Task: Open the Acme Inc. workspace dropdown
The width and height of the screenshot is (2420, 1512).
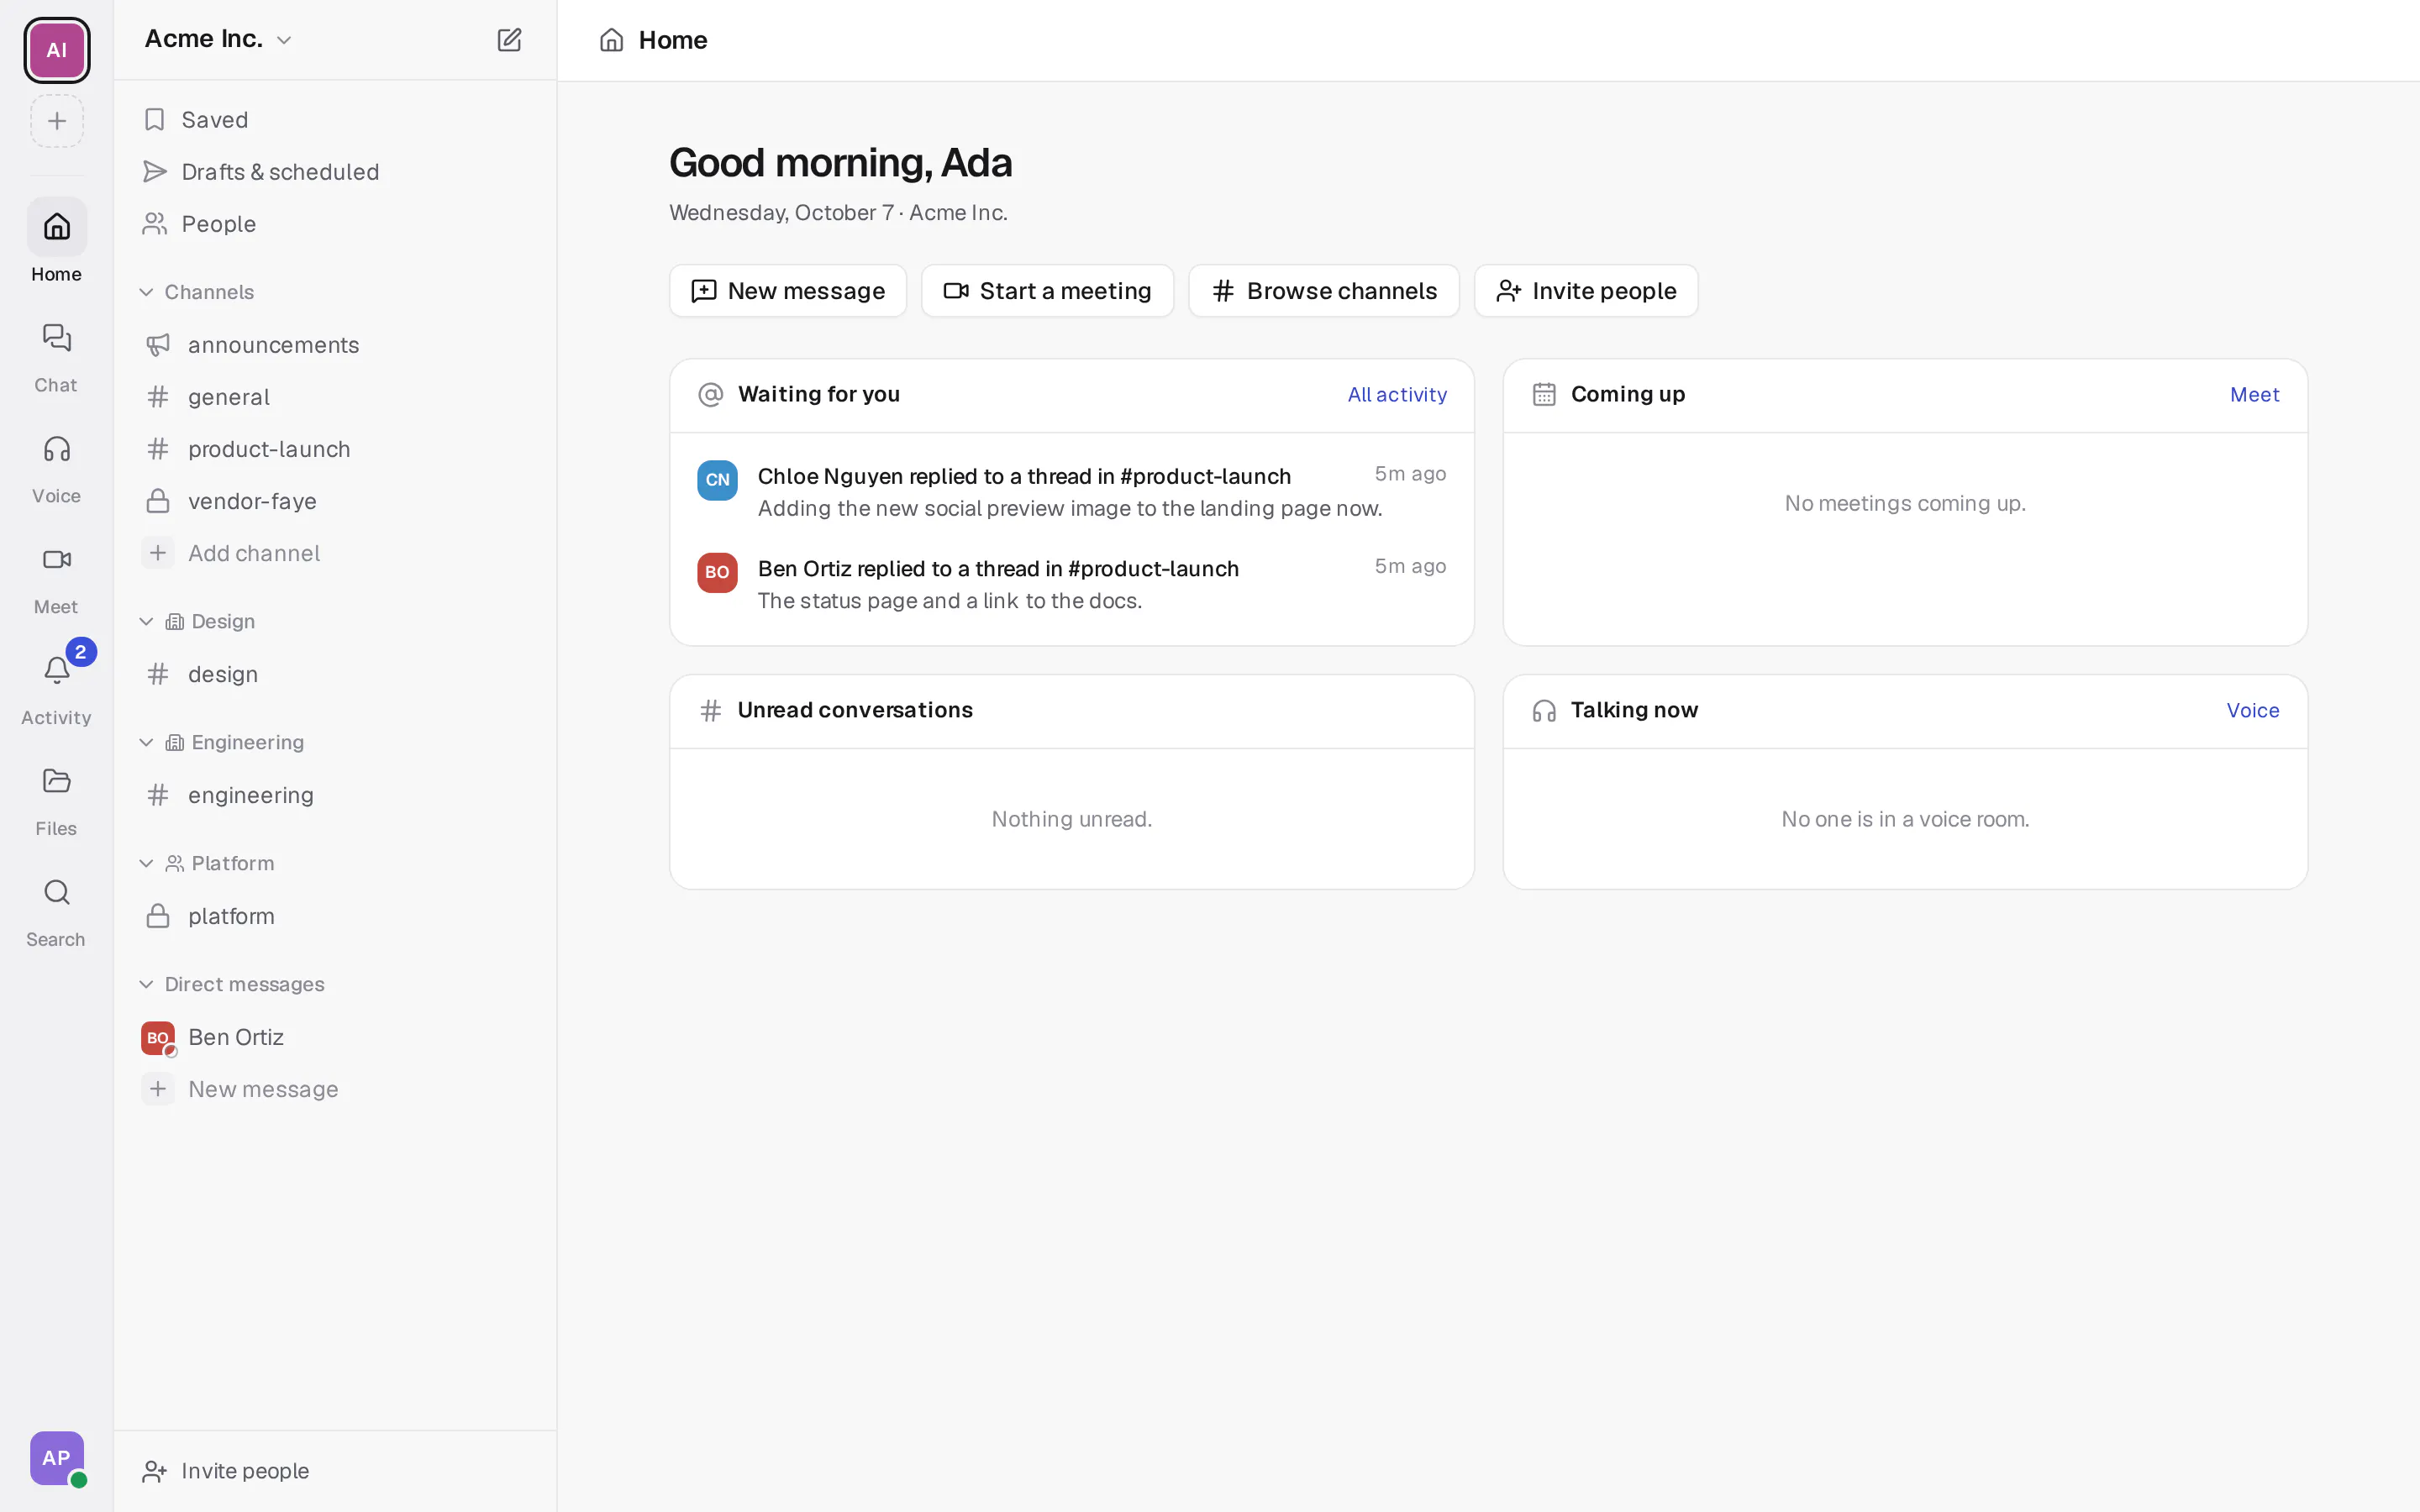Action: [218, 39]
